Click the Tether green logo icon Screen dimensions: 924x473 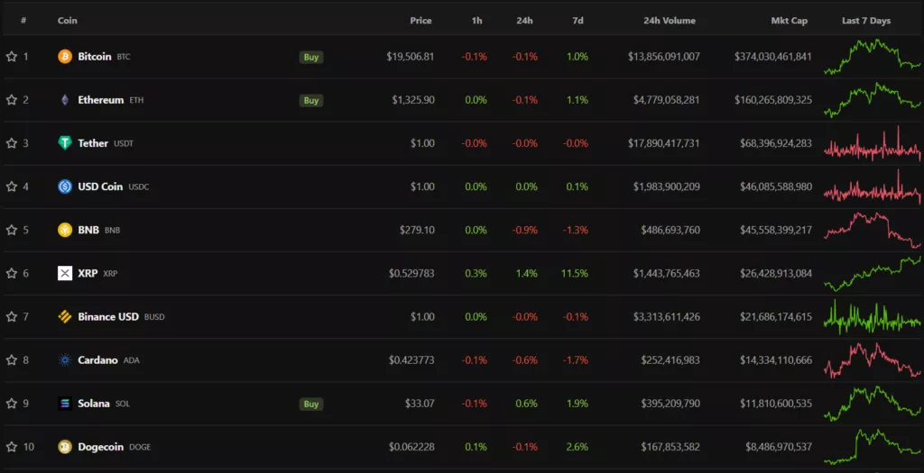[65, 143]
